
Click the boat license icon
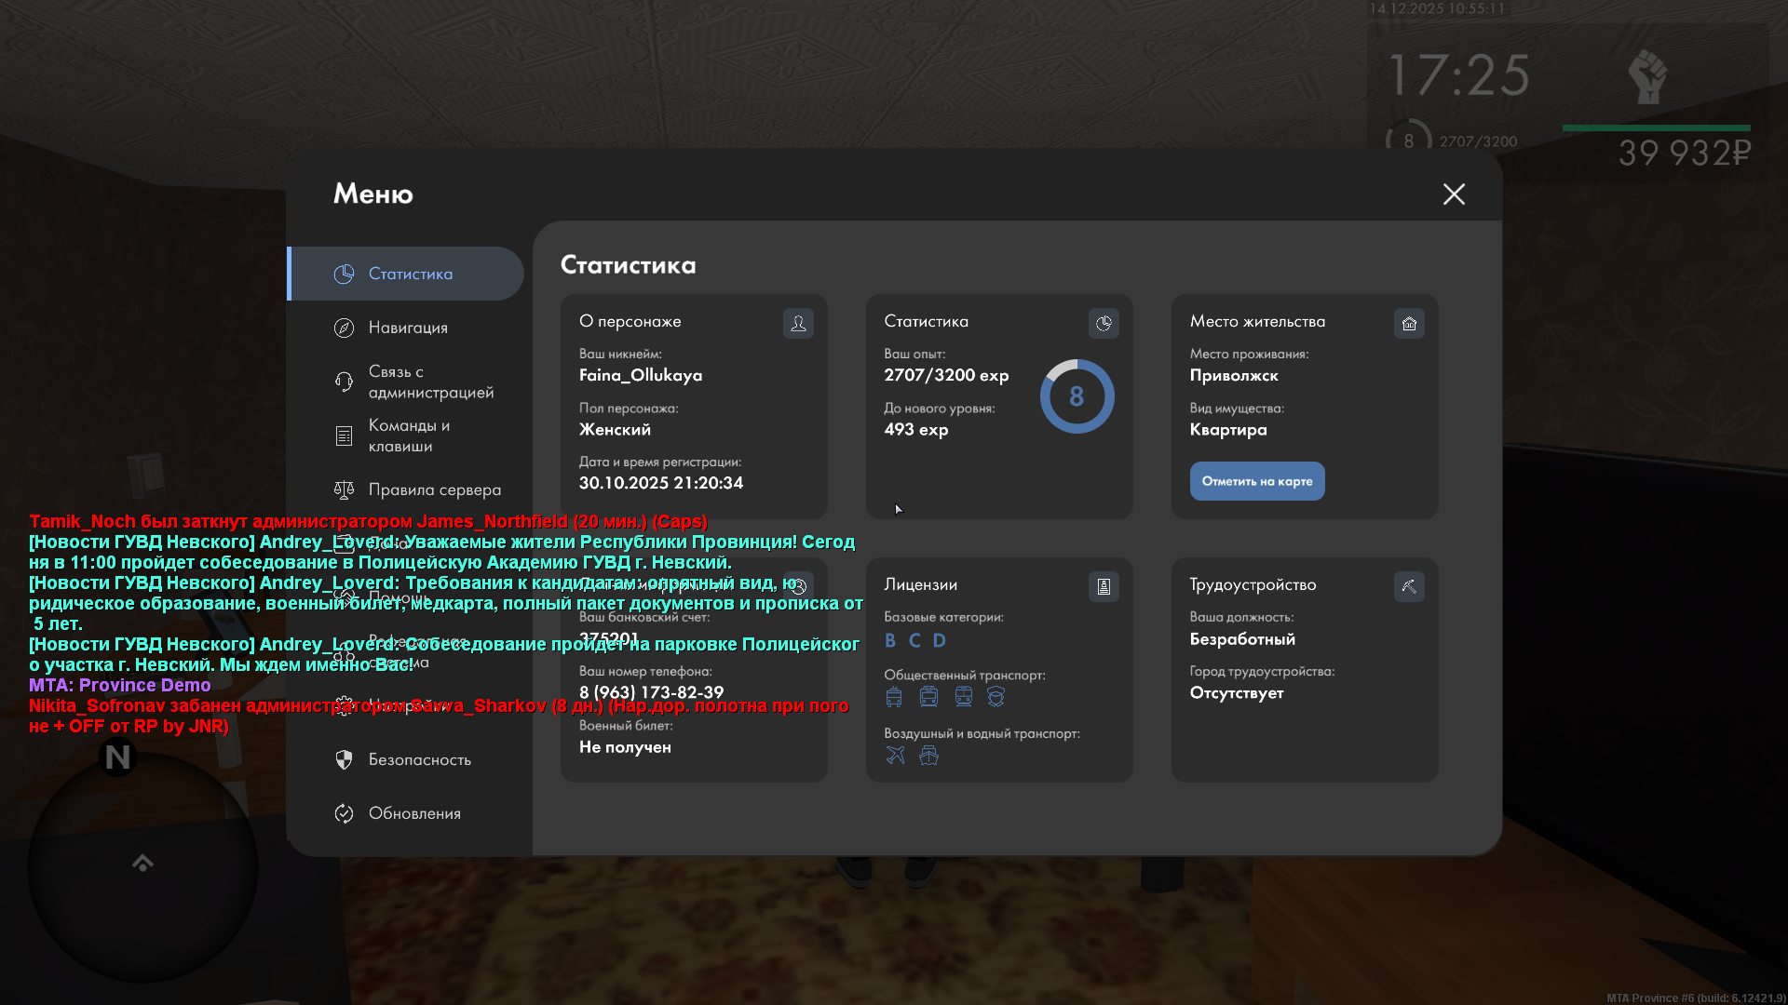tap(928, 755)
